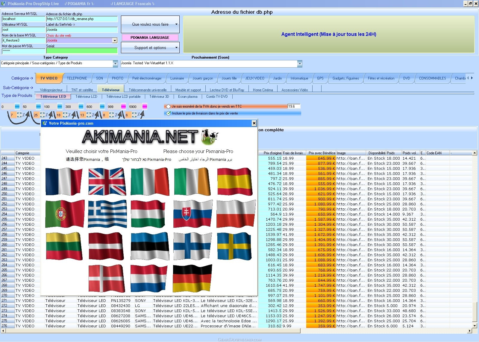This screenshot has width=479, height=342.
Task: Click the Adresse du fichier db.php field
Action: click(x=82, y=19)
